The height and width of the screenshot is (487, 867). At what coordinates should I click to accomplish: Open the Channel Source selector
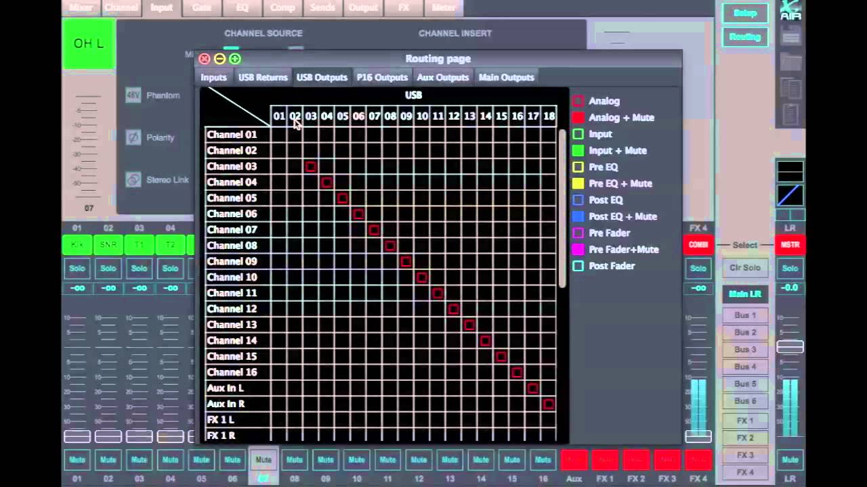click(x=263, y=33)
